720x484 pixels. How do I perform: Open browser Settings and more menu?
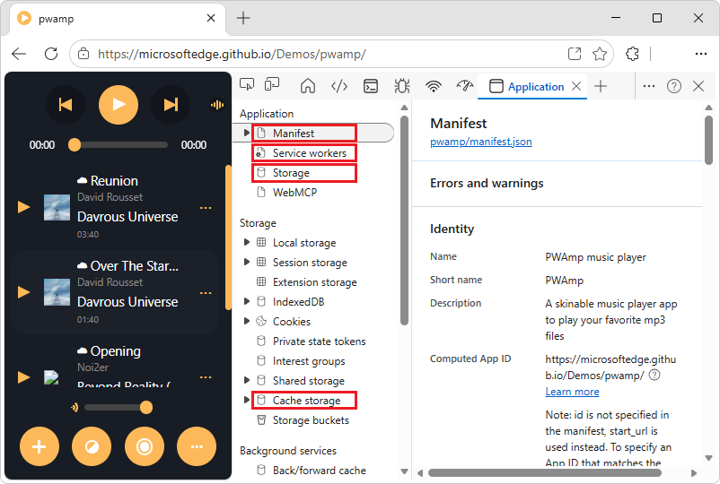[701, 54]
